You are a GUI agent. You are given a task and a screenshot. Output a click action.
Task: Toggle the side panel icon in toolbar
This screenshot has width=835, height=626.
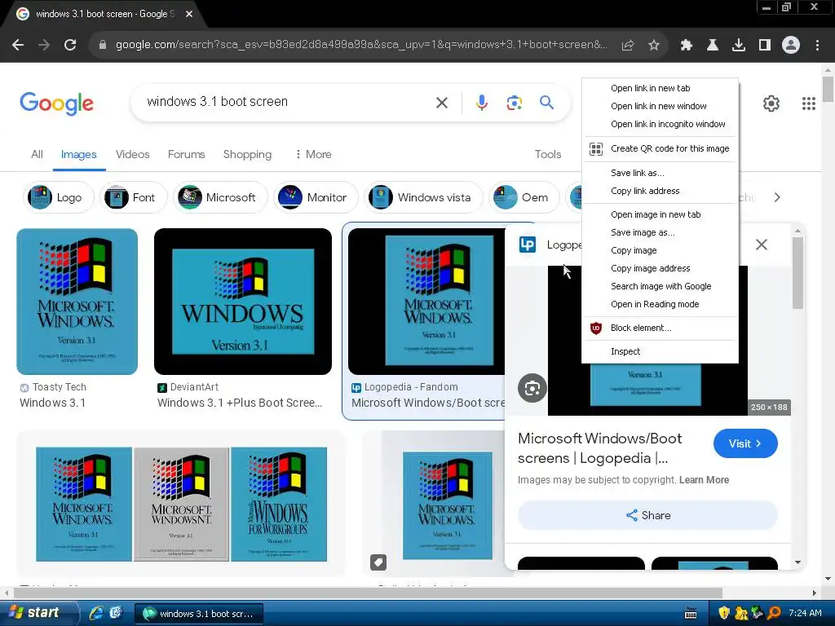click(765, 46)
